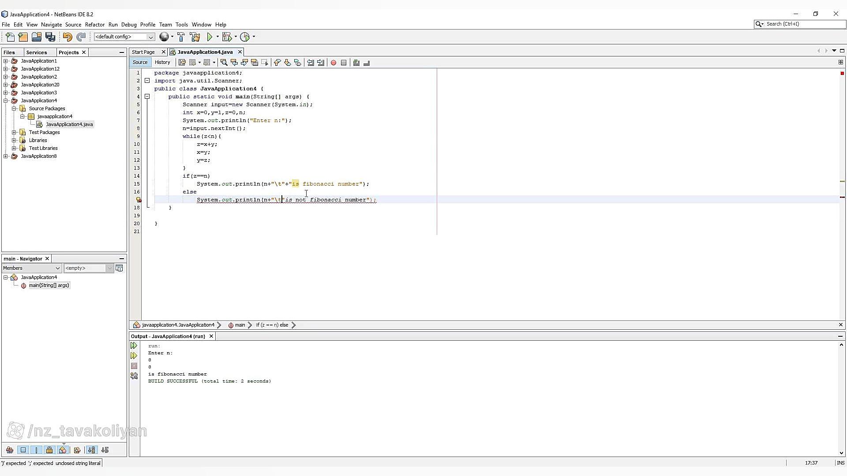Screen dimensions: 847x476
Task: Click the Shift Line Right icon
Action: pos(321,63)
